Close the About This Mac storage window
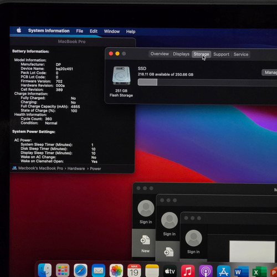The width and height of the screenshot is (277, 277). pyautogui.click(x=111, y=54)
